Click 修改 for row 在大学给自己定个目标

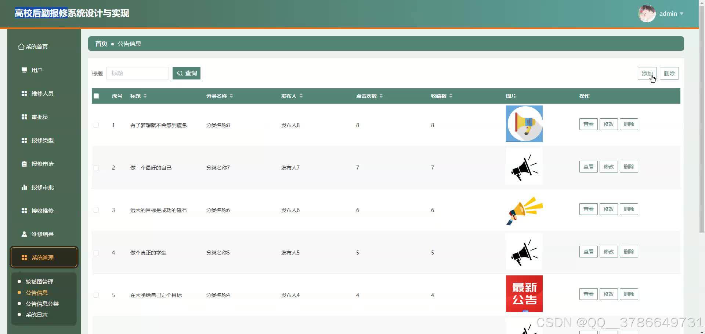(x=608, y=294)
